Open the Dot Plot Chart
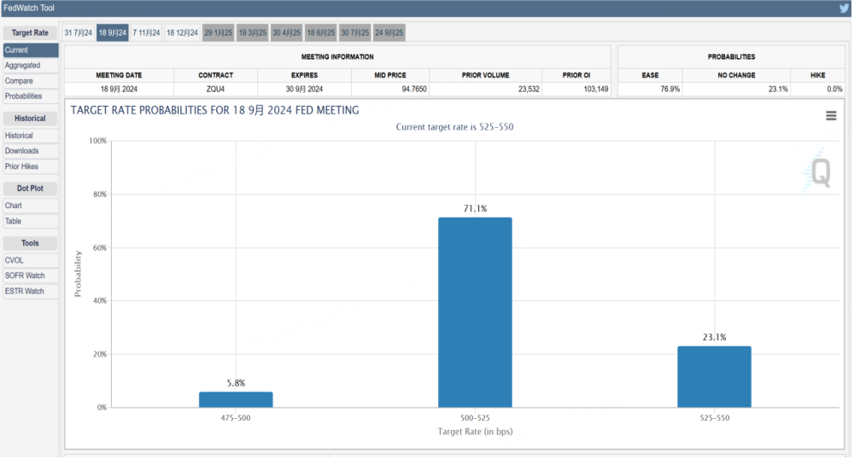The height and width of the screenshot is (459, 854). click(31, 206)
